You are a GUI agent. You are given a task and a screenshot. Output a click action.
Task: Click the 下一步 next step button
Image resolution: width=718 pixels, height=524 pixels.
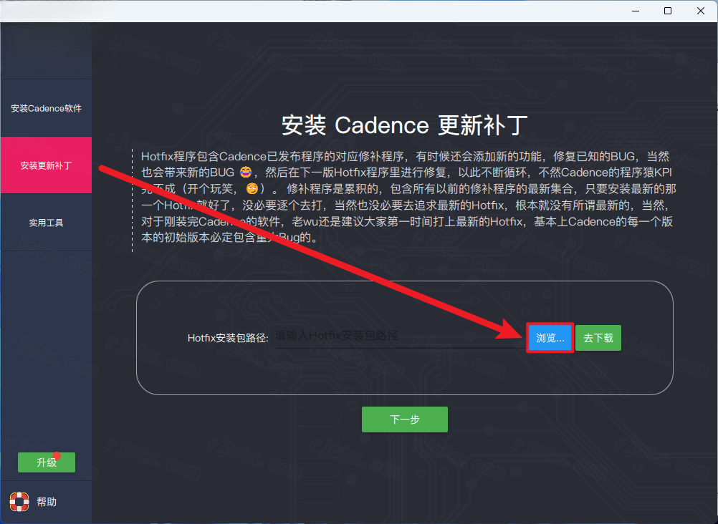(x=404, y=419)
